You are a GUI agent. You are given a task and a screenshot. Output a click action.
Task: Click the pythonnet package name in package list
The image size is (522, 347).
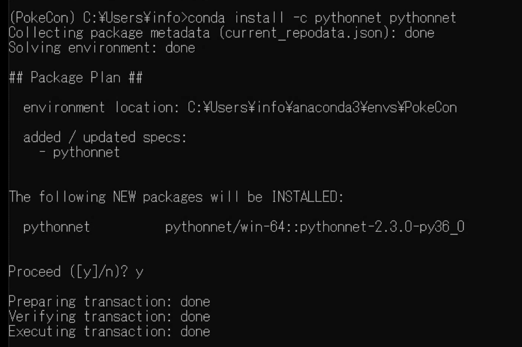tap(56, 228)
